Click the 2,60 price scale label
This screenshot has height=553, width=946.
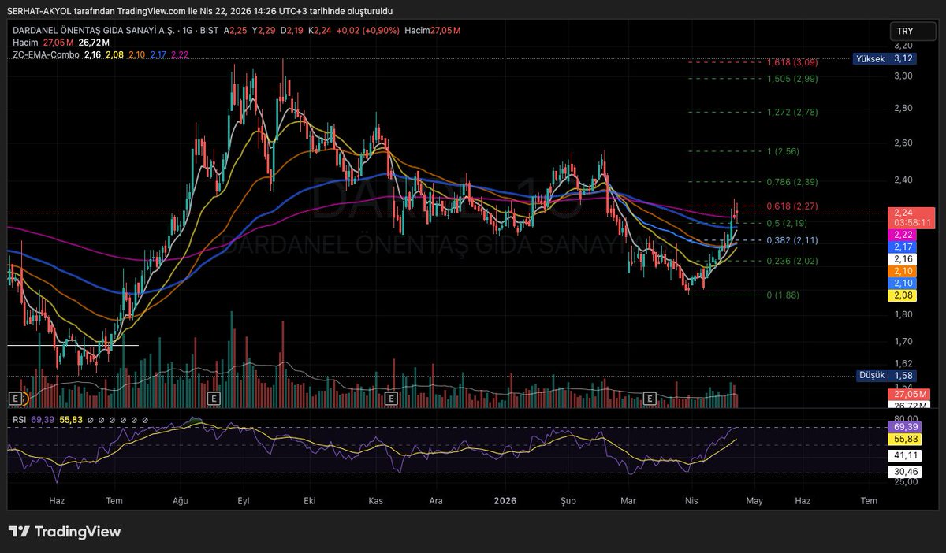pyautogui.click(x=904, y=143)
